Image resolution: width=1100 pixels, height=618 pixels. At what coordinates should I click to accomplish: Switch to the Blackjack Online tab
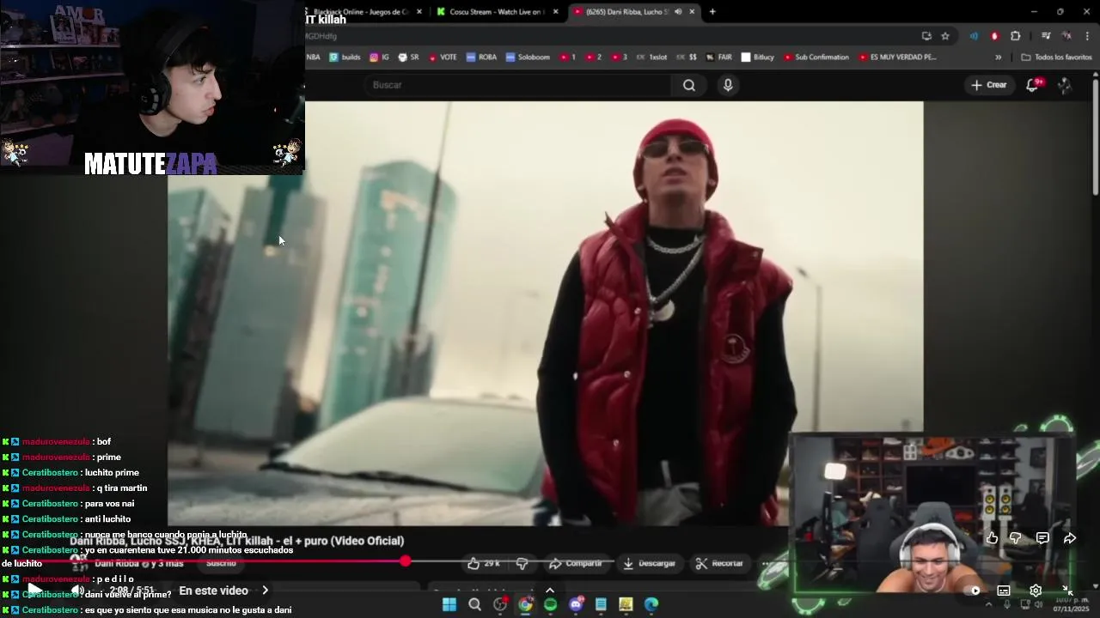361,12
